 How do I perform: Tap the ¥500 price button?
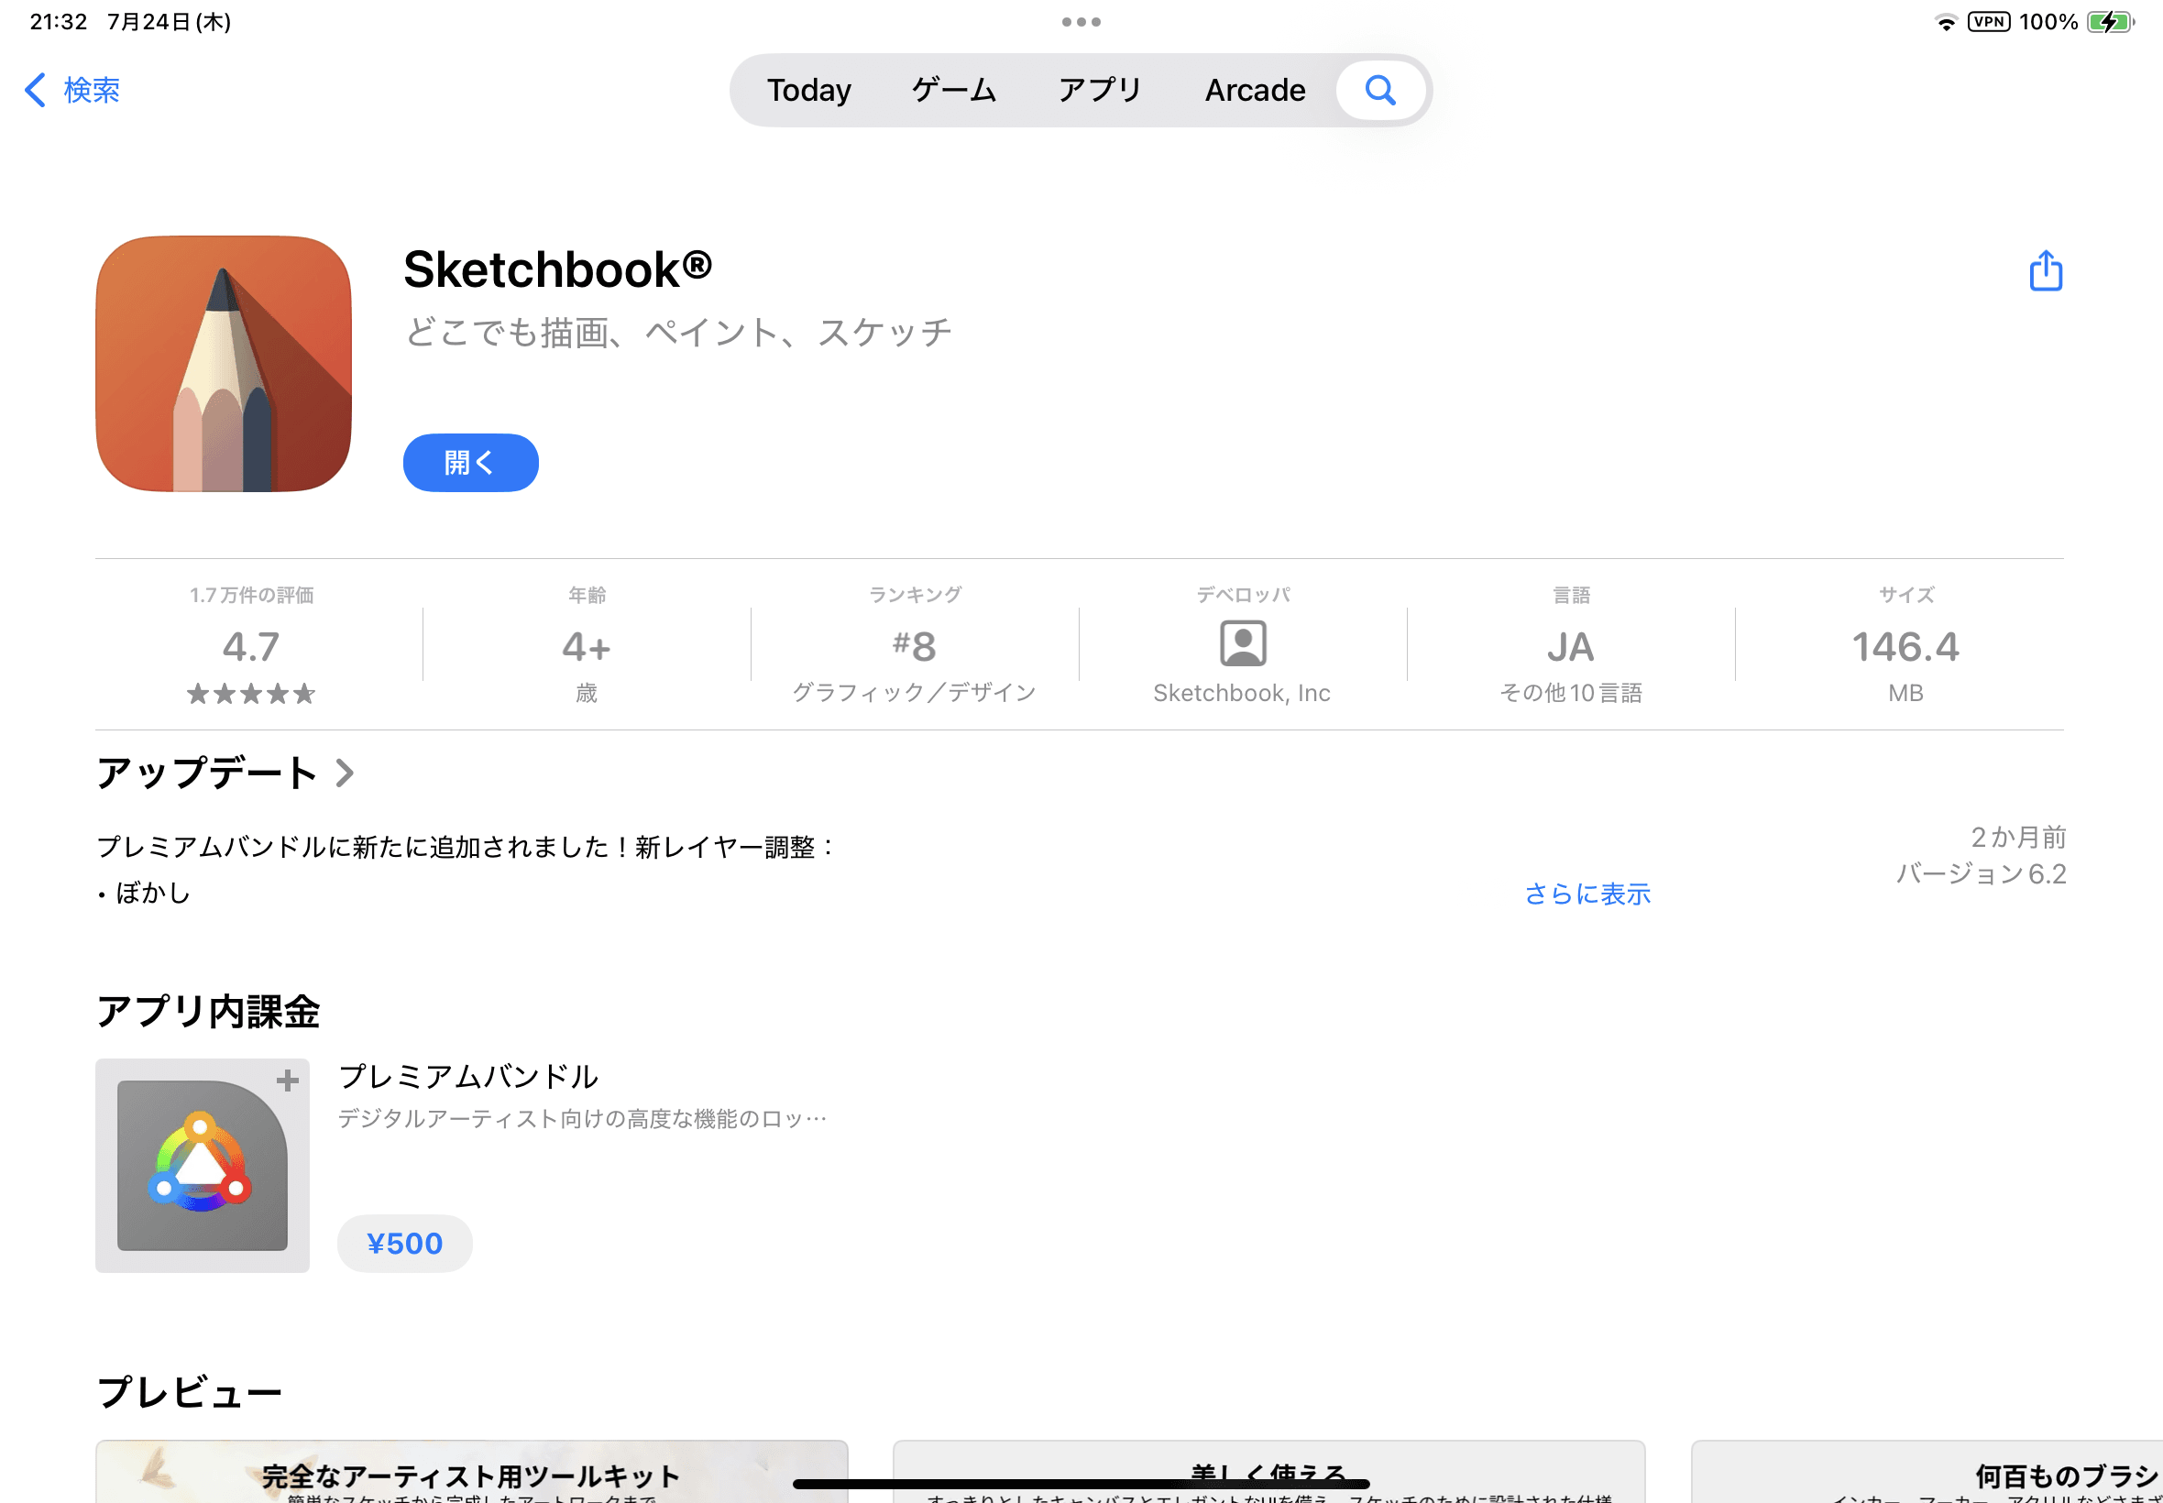pos(404,1243)
